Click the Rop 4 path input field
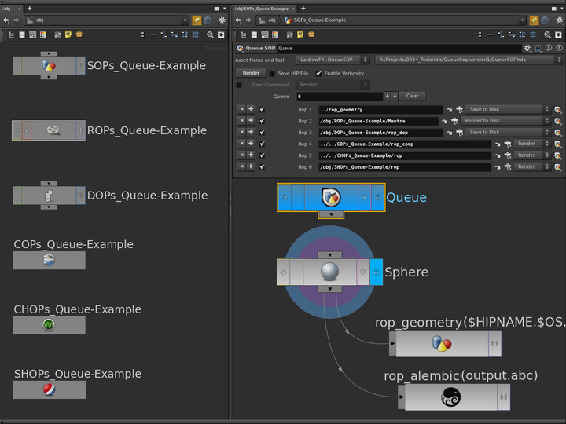566x424 pixels. coord(403,144)
